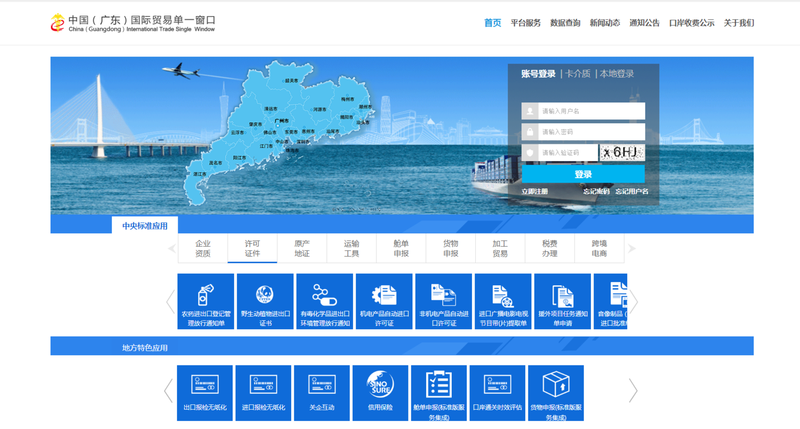
Task: Click the 立即注册 link
Action: (x=535, y=192)
